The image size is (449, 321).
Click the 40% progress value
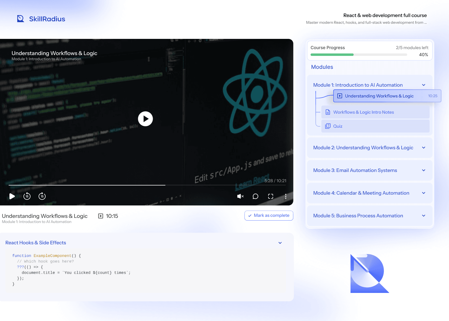click(x=423, y=55)
